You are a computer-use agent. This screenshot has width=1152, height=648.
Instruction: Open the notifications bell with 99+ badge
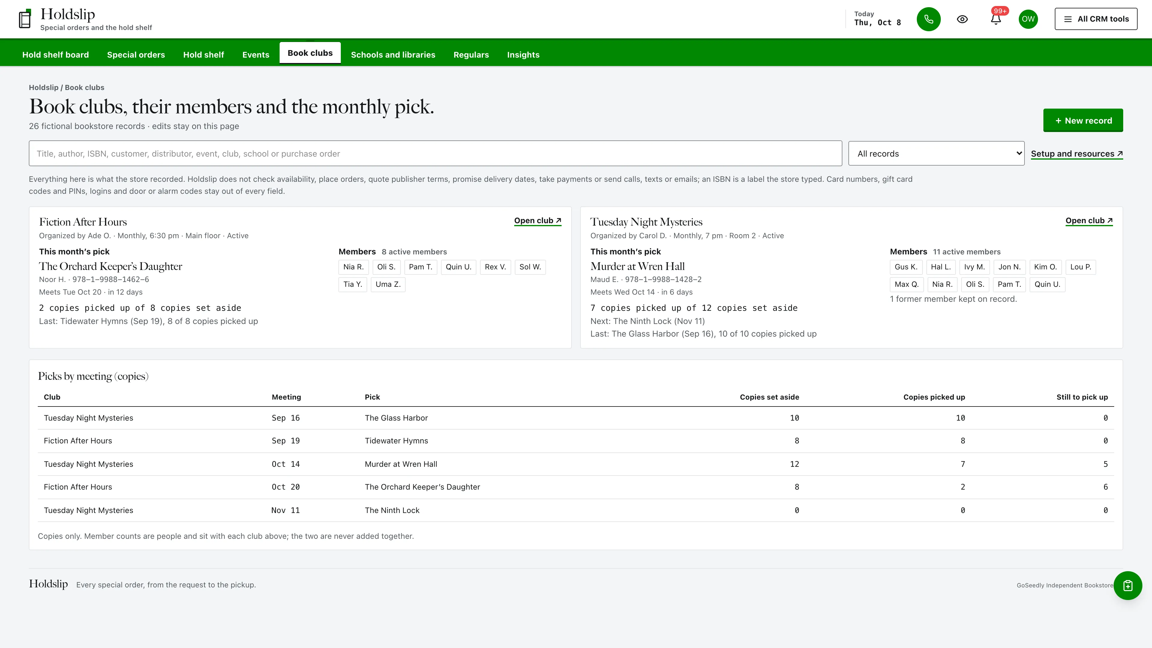[995, 19]
